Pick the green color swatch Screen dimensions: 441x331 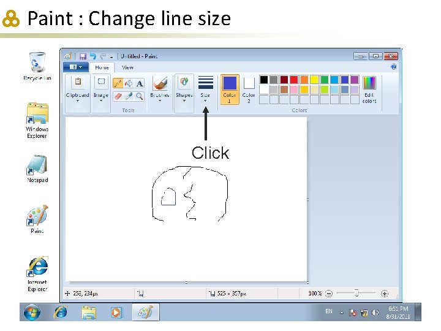324,80
